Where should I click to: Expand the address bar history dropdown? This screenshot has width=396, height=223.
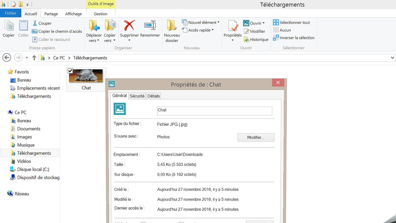tap(393, 58)
